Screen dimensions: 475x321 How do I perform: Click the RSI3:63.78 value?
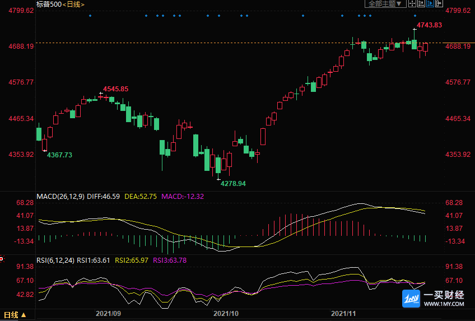coord(170,260)
